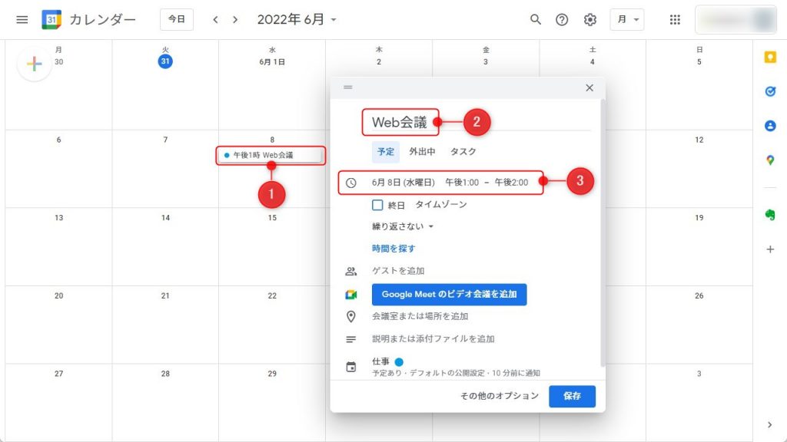
Task: Get add-ons plus icon in side panel
Action: 770,249
